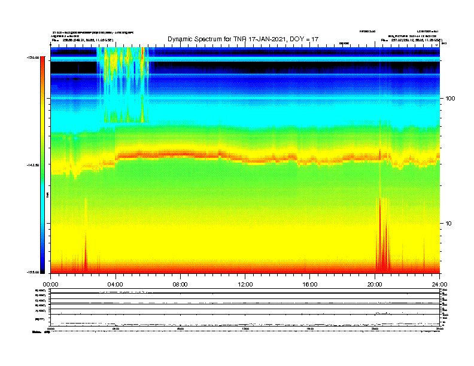Click the 100 frequency axis label
474x366 pixels.
[450, 99]
